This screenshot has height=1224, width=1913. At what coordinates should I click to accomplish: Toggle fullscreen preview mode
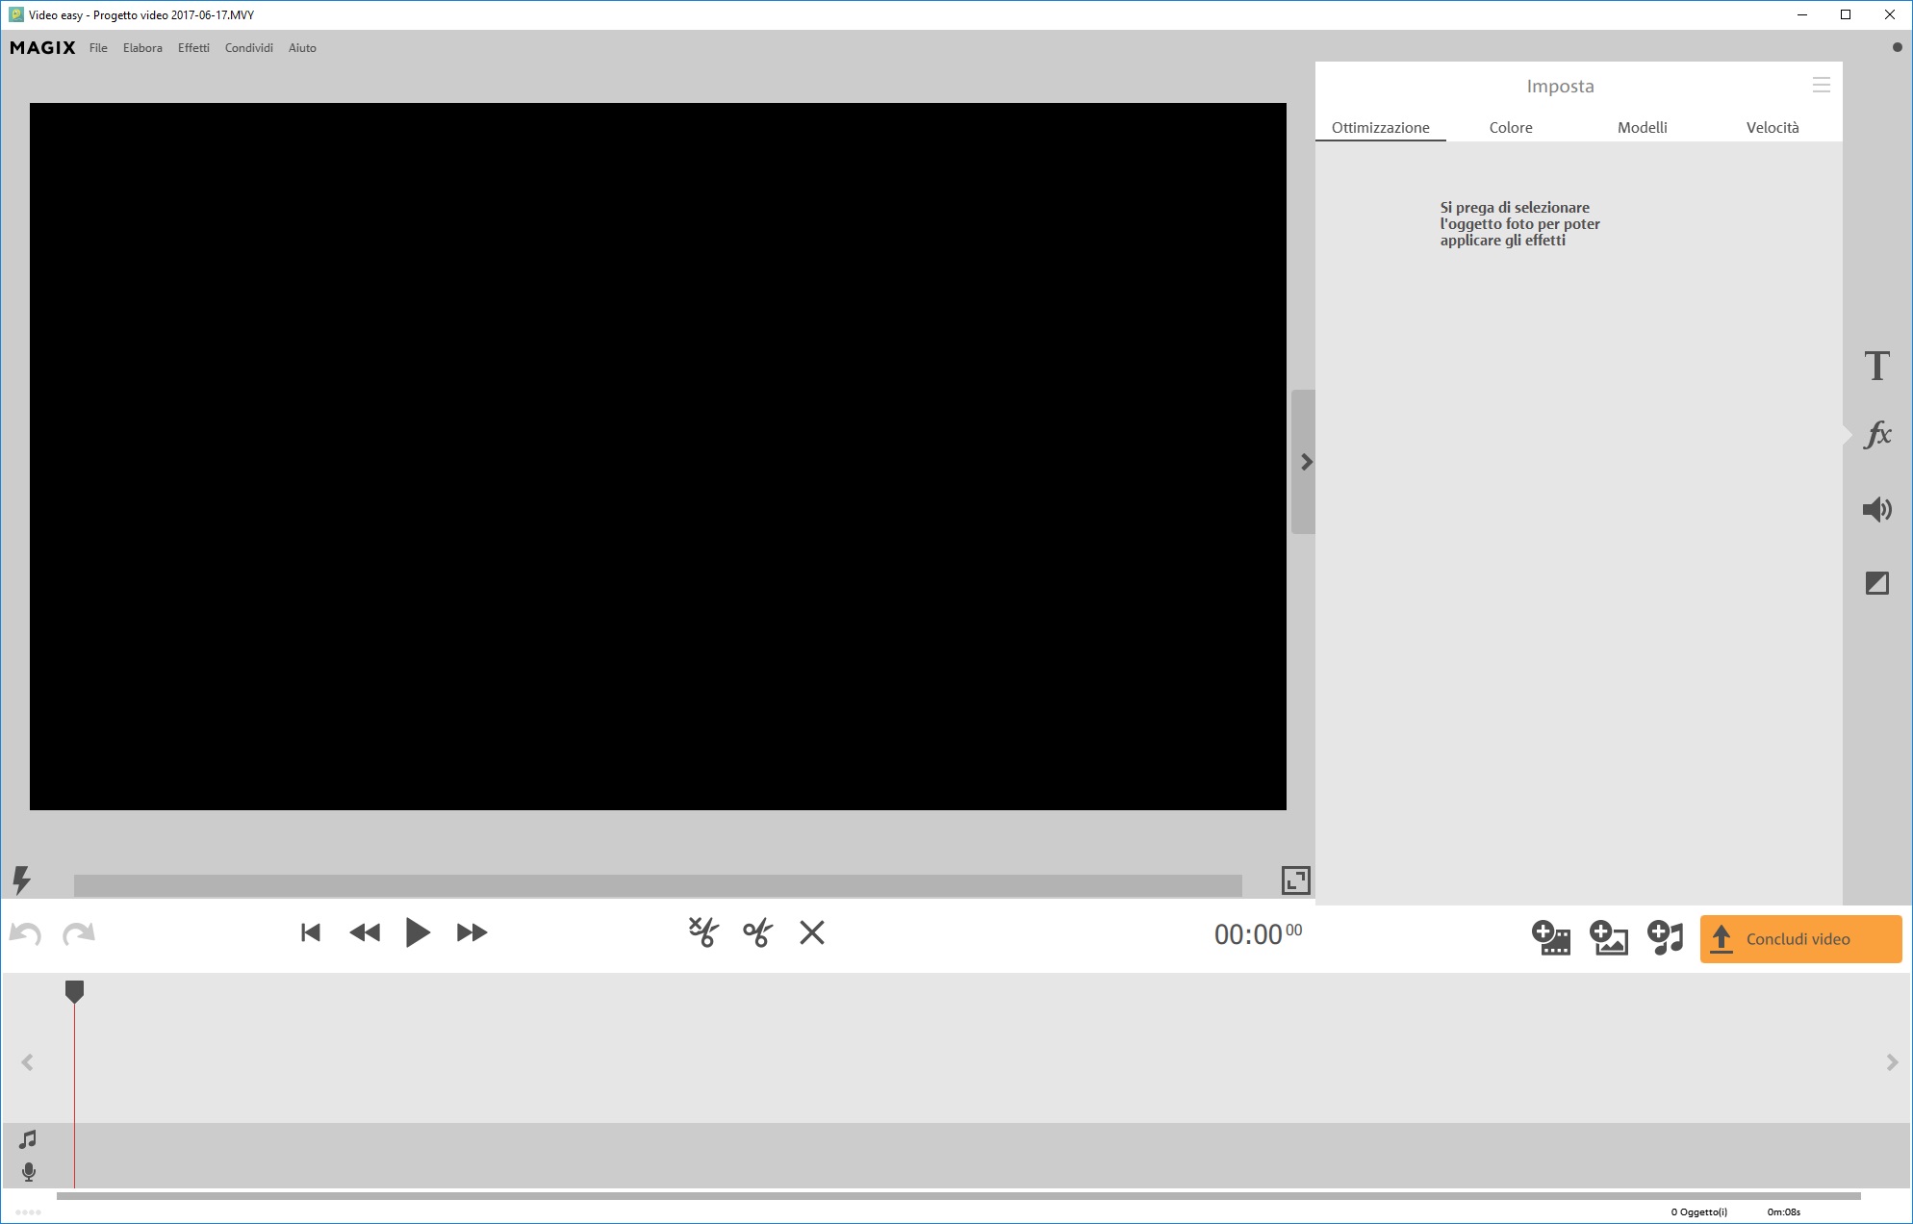coord(1295,880)
